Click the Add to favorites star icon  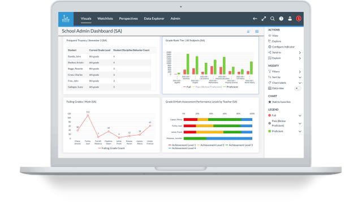[269, 102]
